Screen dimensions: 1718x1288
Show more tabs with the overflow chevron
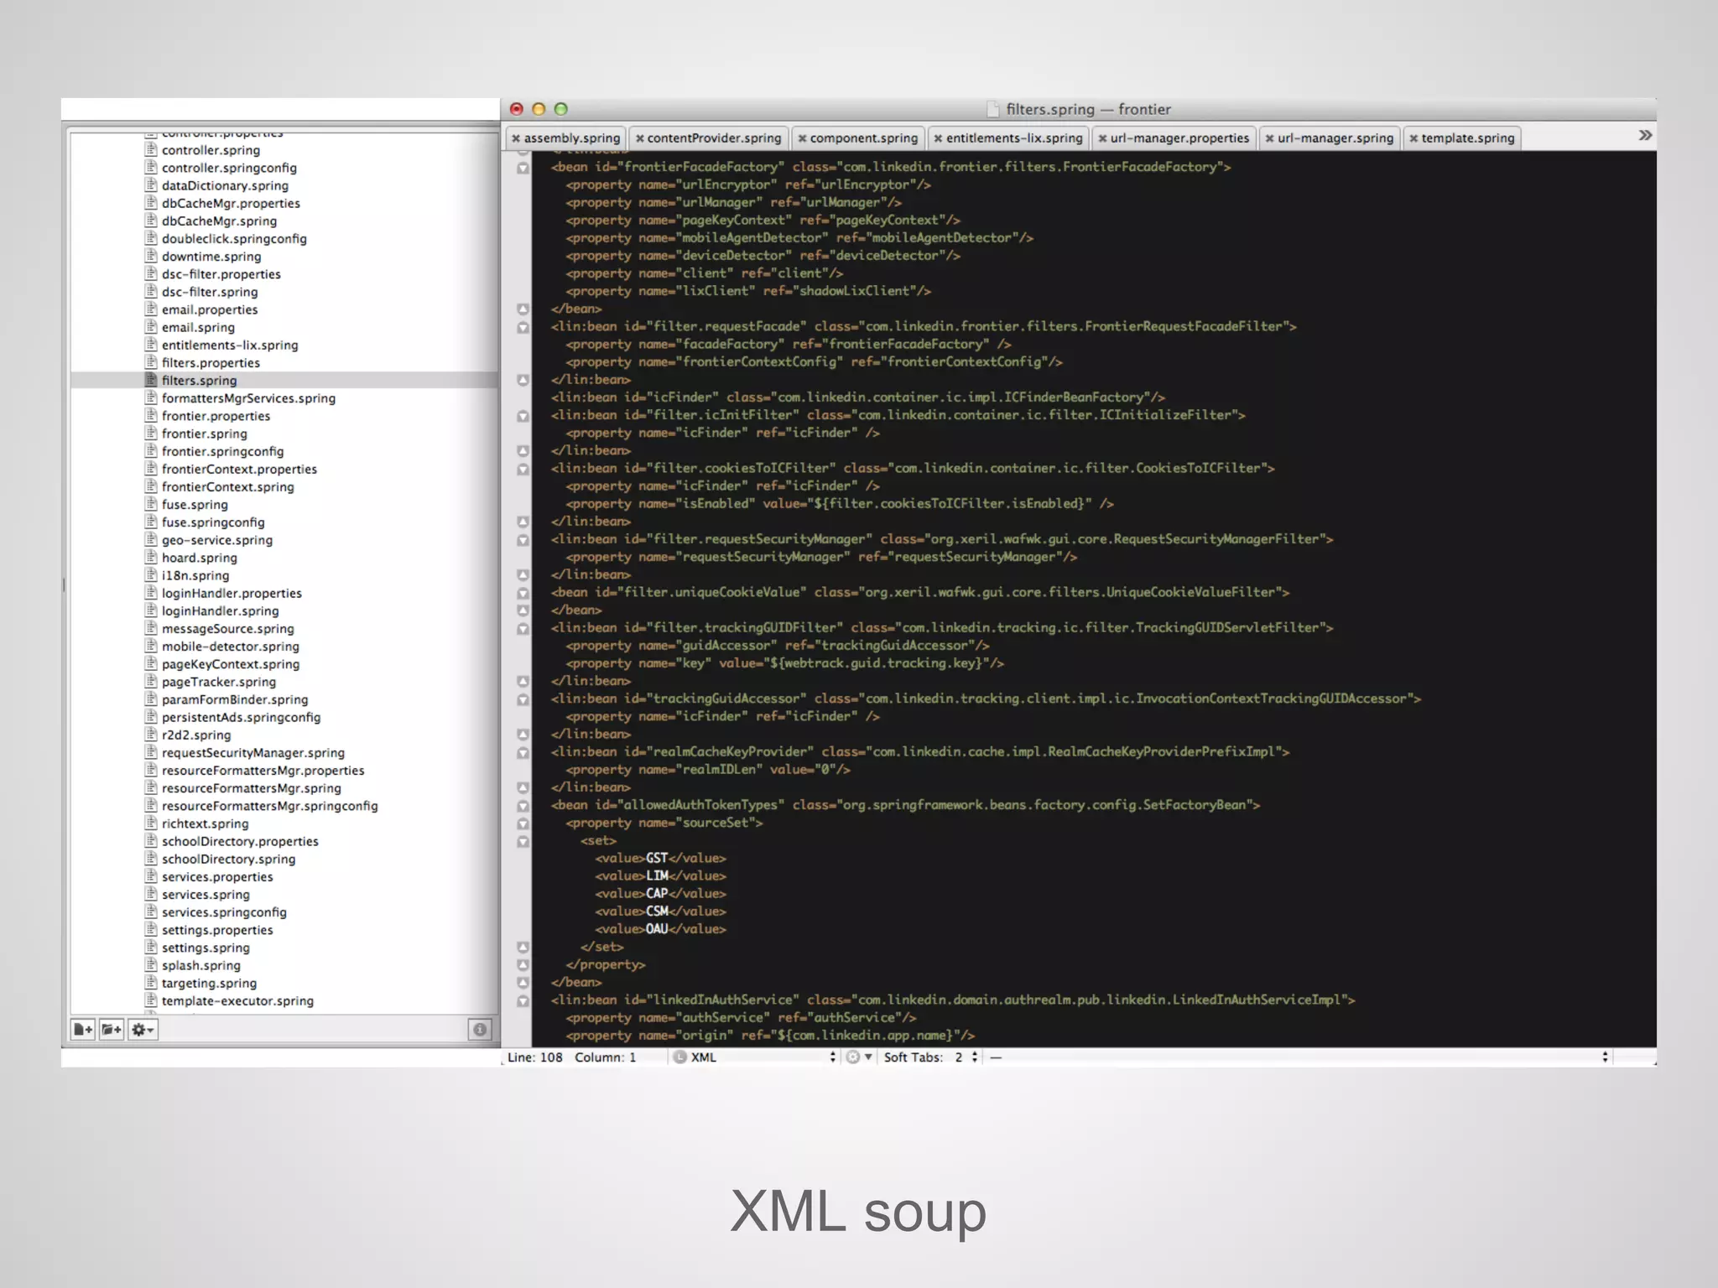1645,136
